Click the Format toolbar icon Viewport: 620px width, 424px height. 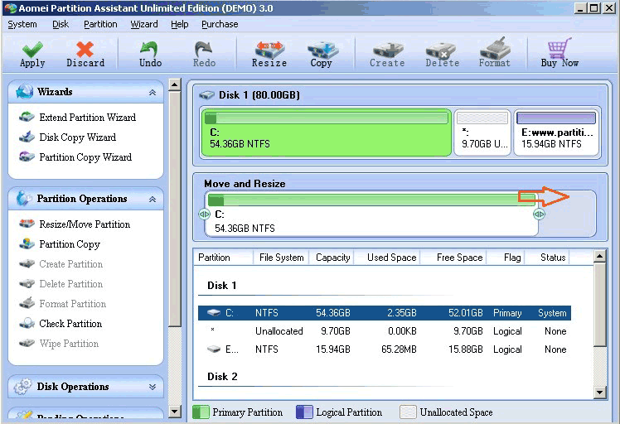[495, 49]
